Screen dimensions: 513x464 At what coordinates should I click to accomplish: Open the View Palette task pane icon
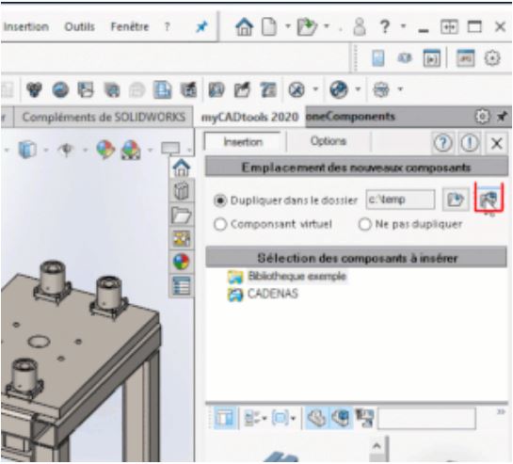182,238
